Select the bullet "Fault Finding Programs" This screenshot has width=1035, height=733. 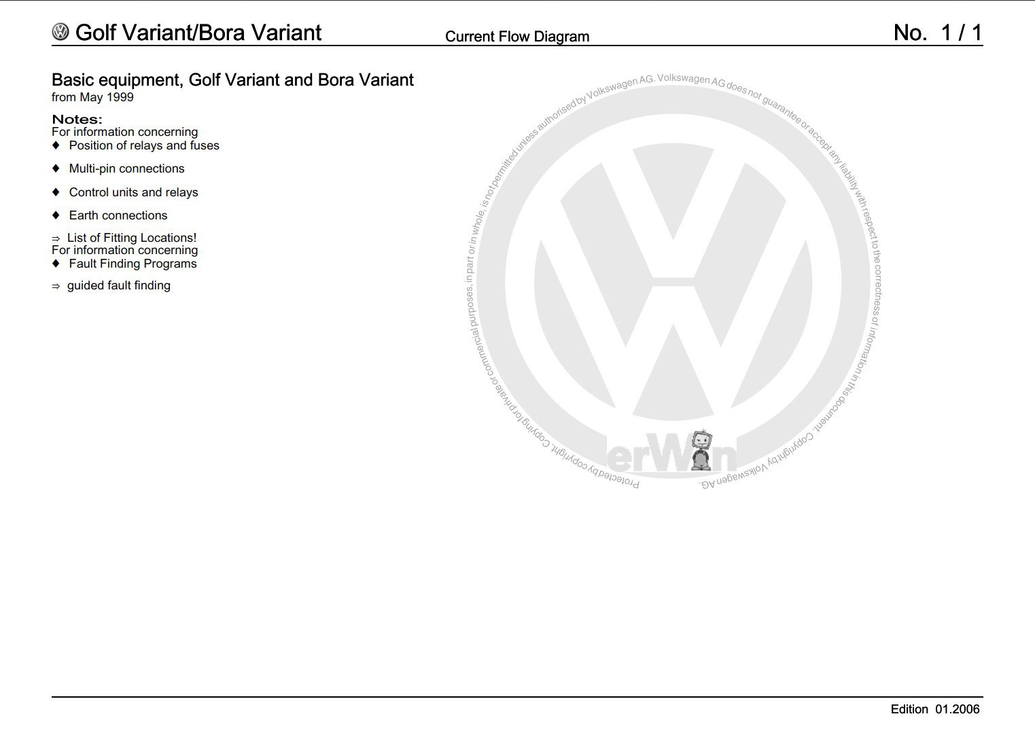tap(133, 264)
